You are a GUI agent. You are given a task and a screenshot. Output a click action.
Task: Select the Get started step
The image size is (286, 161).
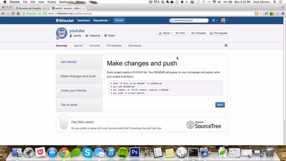[79, 62]
